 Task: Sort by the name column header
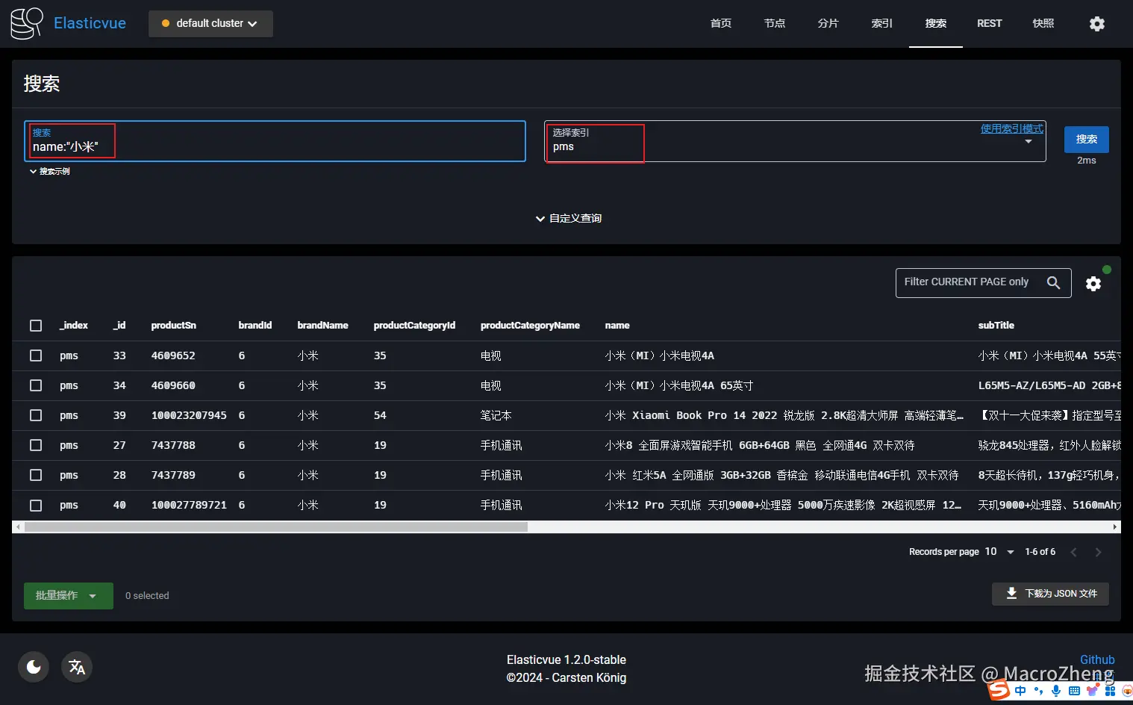(x=617, y=326)
